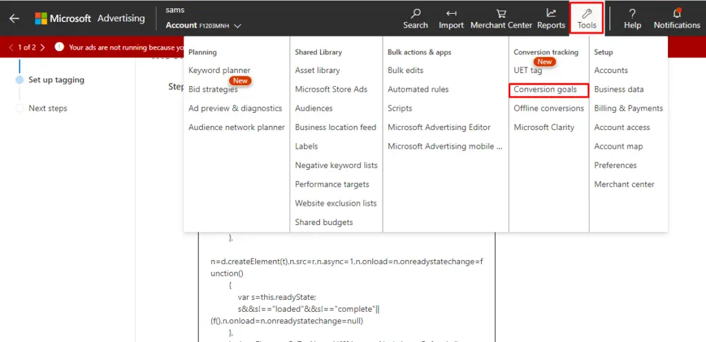Open the Search magnifier icon
Viewport: 706px width, 342px height.
point(416,13)
